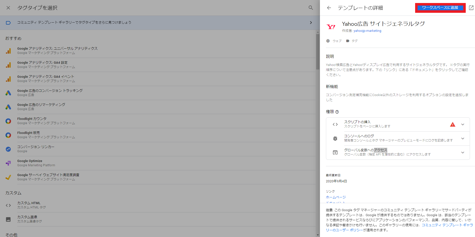Expand スクリプトの挿入 permission details
The height and width of the screenshot is (237, 475).
pyautogui.click(x=463, y=124)
